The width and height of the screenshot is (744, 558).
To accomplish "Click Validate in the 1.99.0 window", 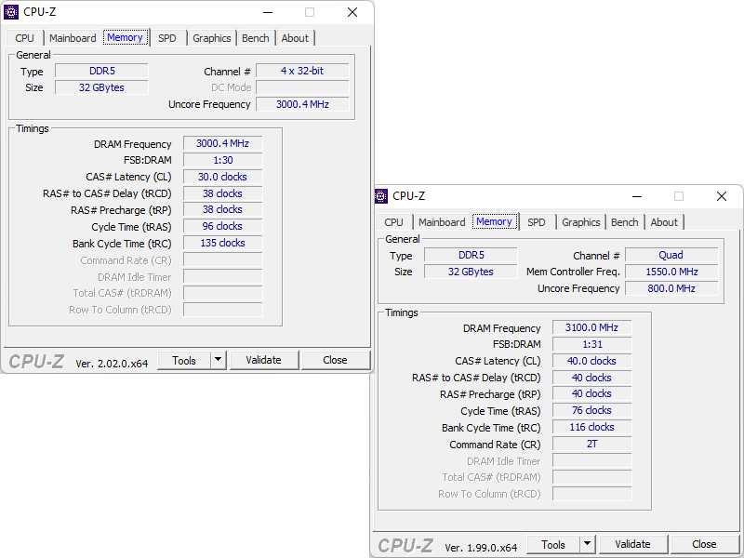I will [x=633, y=545].
